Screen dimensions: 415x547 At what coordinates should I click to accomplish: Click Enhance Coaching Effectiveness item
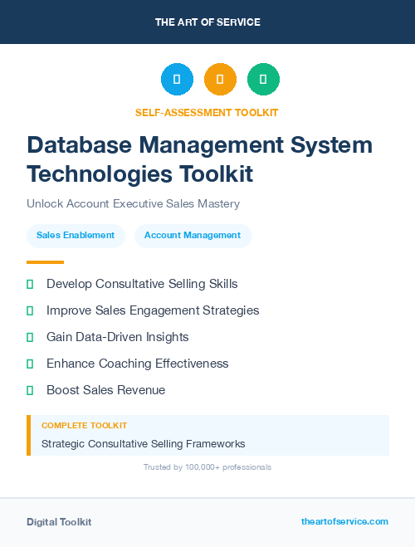click(138, 364)
